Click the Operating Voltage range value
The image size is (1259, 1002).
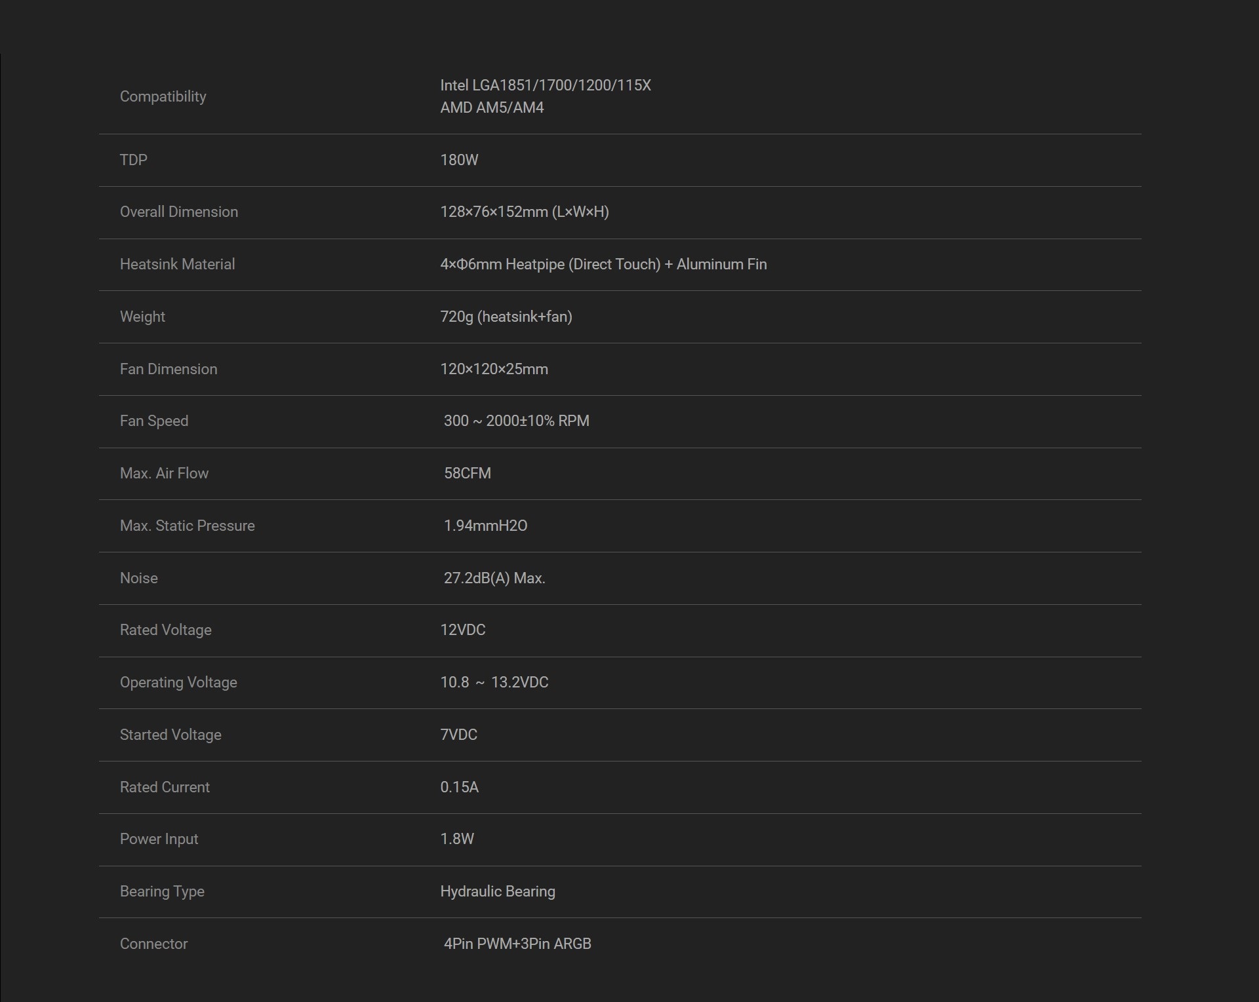[494, 682]
